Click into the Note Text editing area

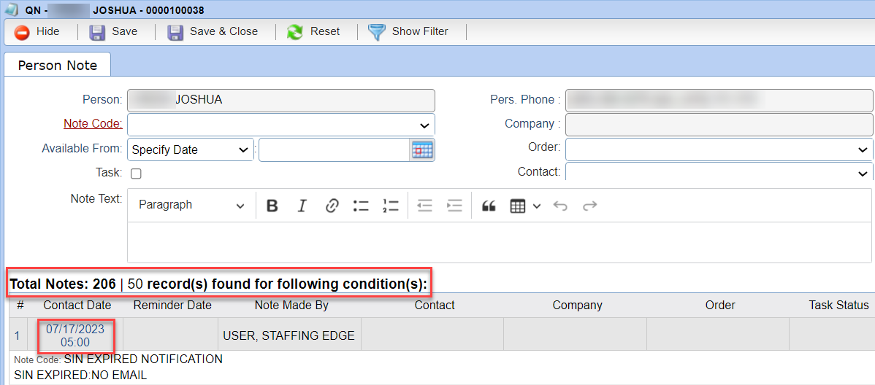coord(500,242)
